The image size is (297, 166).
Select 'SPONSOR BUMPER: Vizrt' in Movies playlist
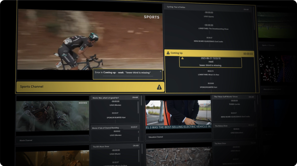[116, 117]
